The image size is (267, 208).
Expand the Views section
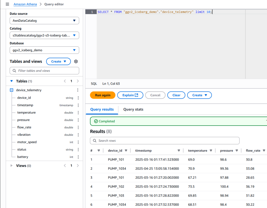11,165
